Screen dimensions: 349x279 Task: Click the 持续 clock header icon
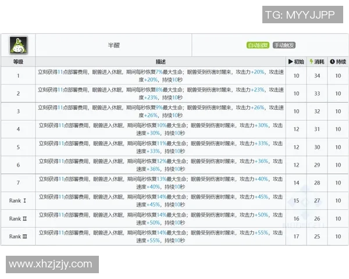point(332,62)
